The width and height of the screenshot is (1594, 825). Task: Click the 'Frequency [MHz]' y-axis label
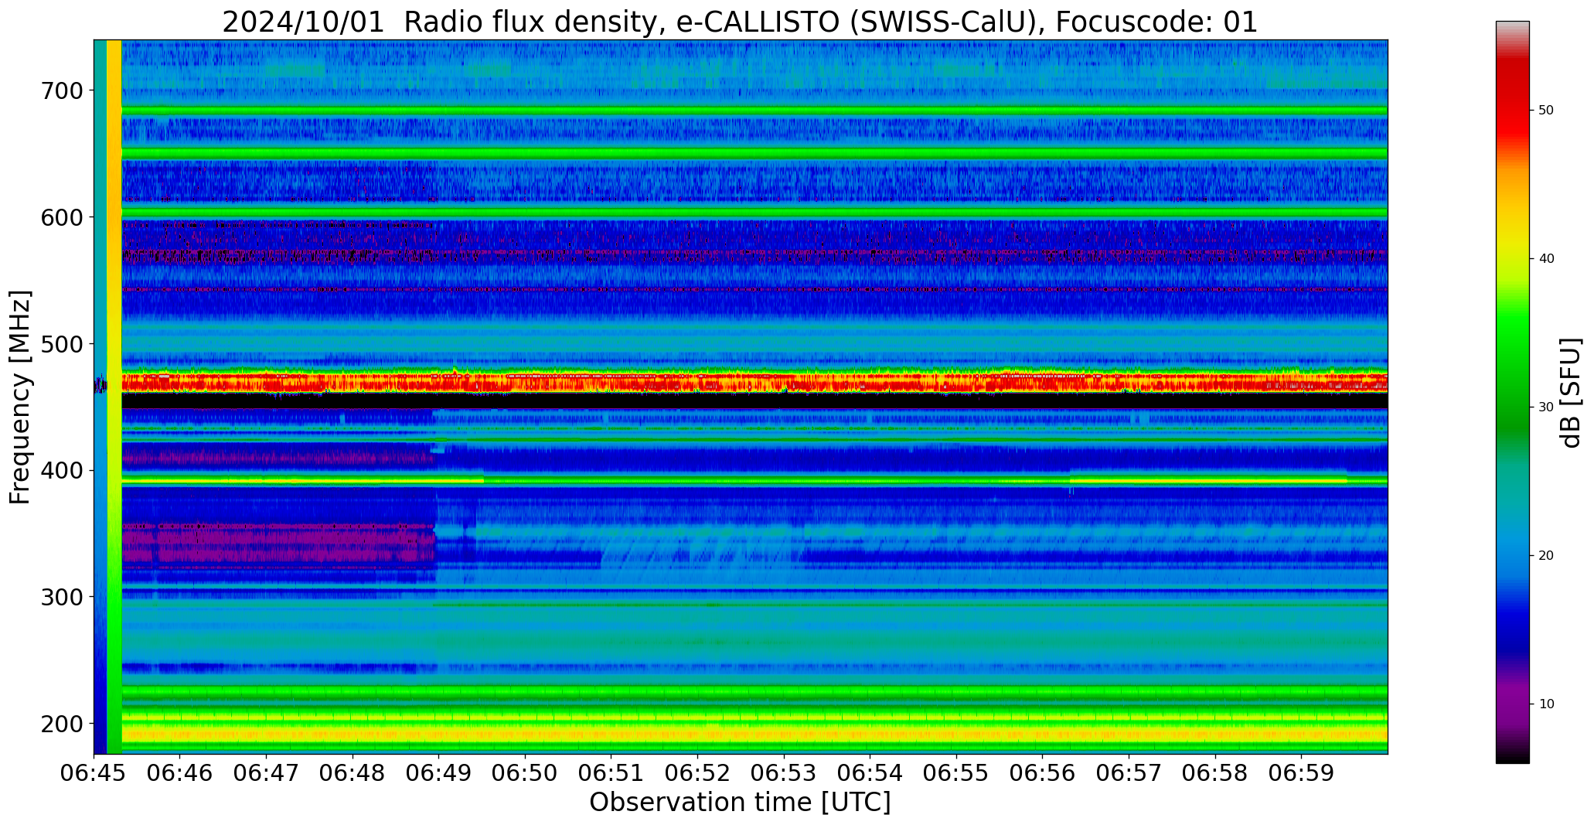[x=20, y=397]
